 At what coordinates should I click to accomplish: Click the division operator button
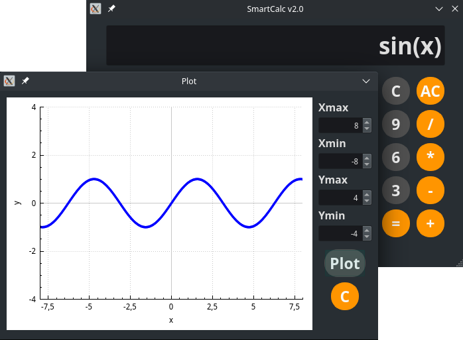430,124
